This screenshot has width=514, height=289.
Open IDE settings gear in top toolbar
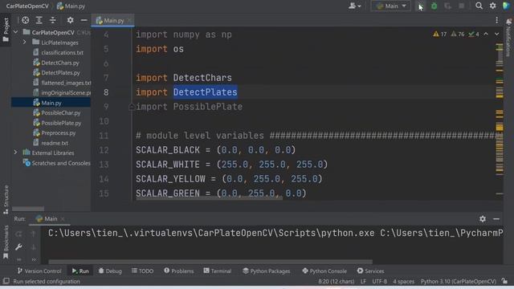492,6
